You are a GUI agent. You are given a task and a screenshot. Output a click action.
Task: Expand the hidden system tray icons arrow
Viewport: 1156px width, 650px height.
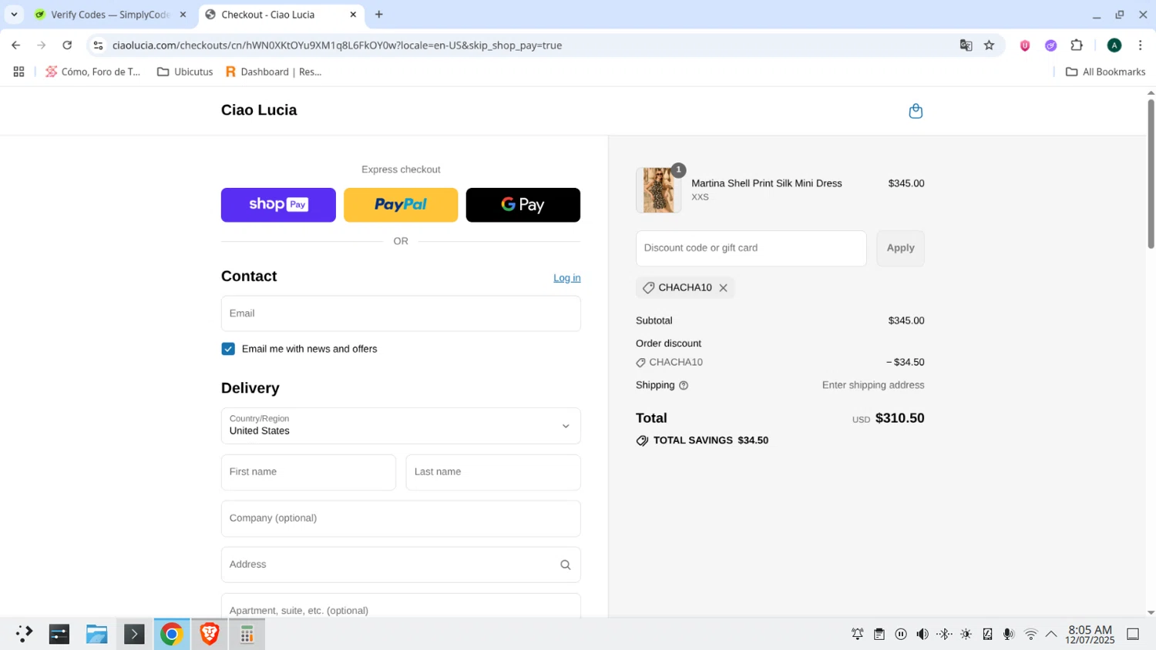[x=1051, y=634]
